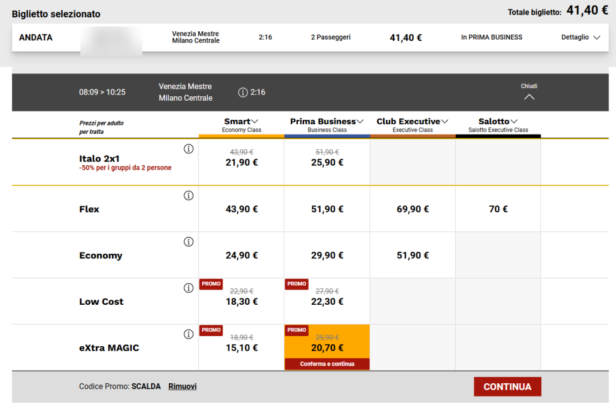Select Low Cost Smart fare 18,30 €
The height and width of the screenshot is (403, 616).
click(241, 302)
